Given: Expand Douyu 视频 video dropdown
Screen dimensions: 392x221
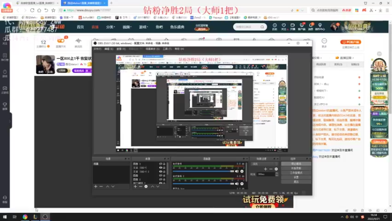Looking at the screenshot, I should coord(127,27).
